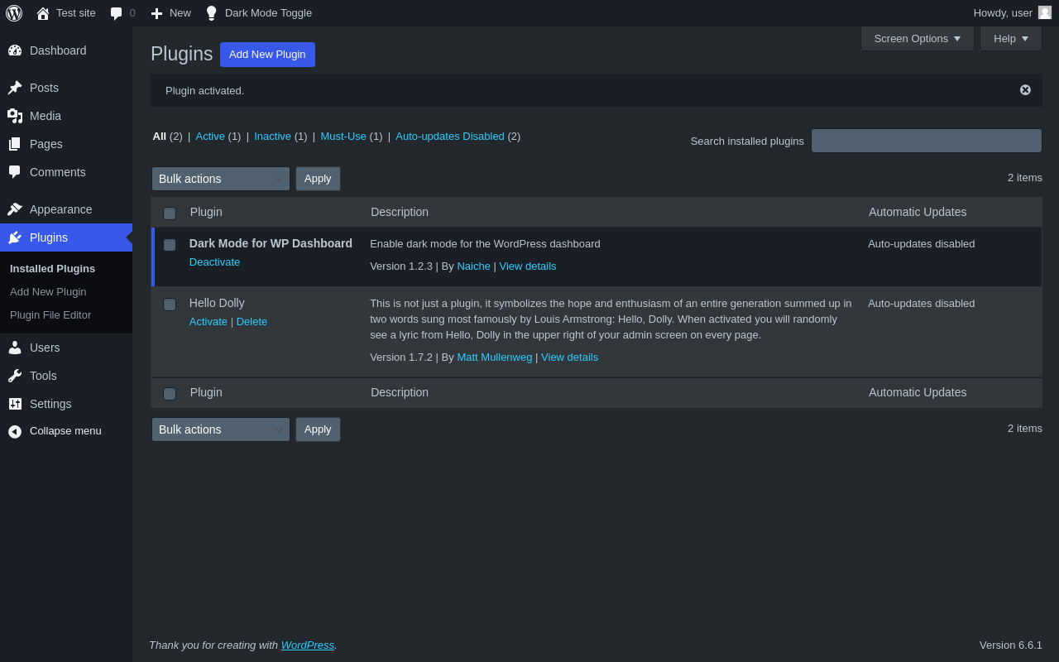Image resolution: width=1059 pixels, height=662 pixels.
Task: Click the Test site home icon
Action: (x=43, y=13)
